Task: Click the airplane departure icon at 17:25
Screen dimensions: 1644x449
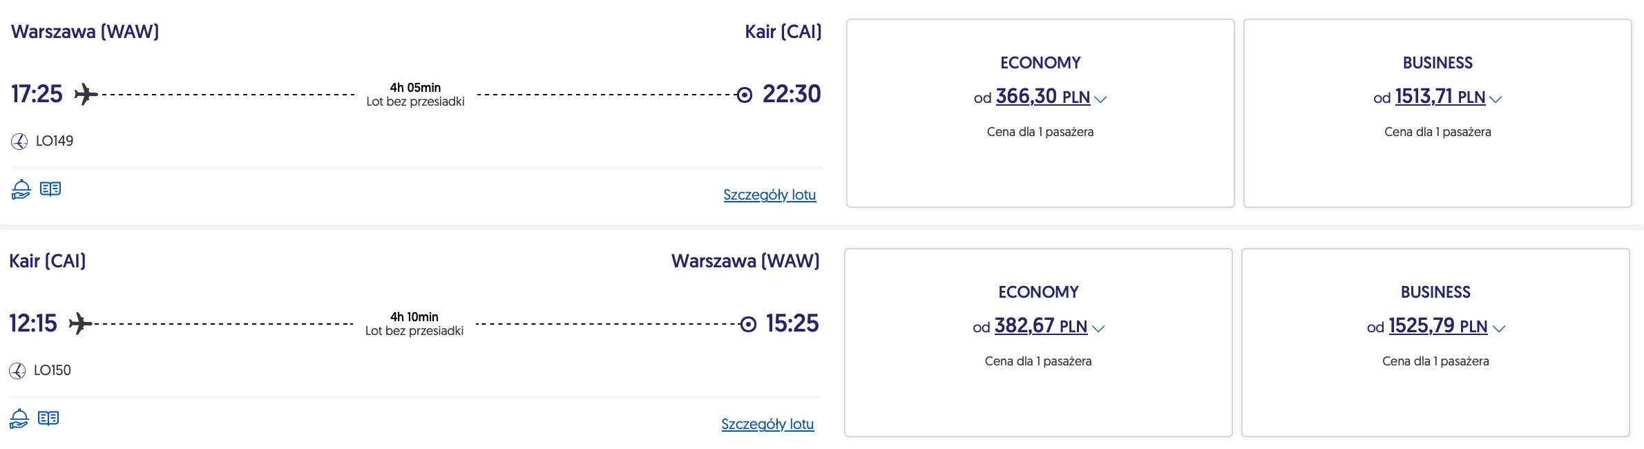Action: coord(86,94)
